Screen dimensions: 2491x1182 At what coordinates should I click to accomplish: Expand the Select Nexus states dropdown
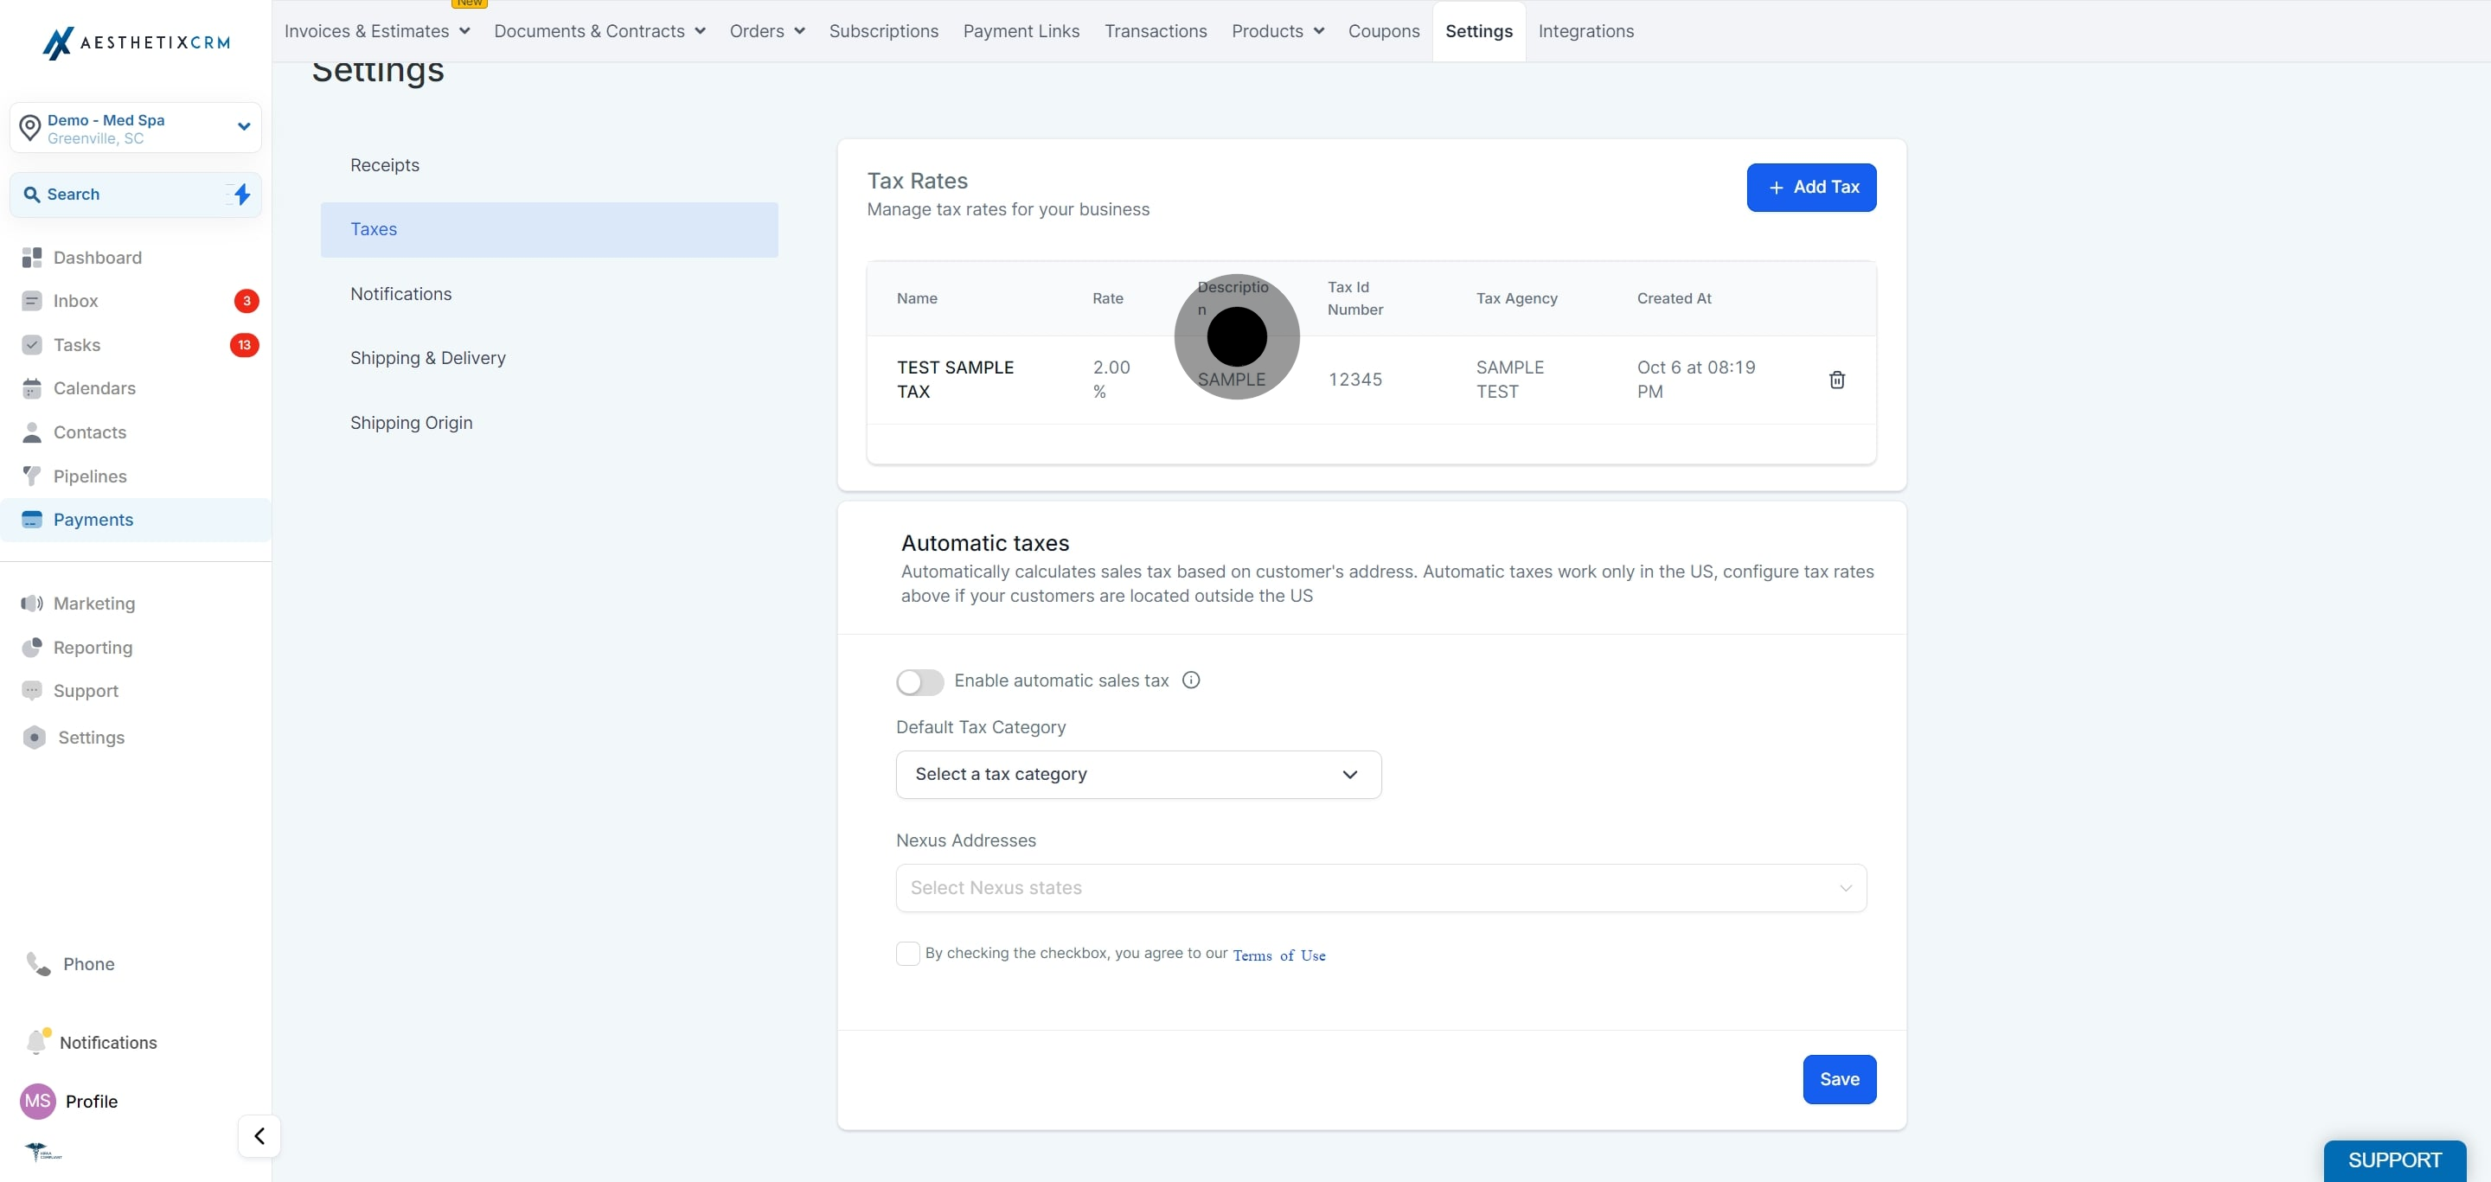(x=1380, y=887)
